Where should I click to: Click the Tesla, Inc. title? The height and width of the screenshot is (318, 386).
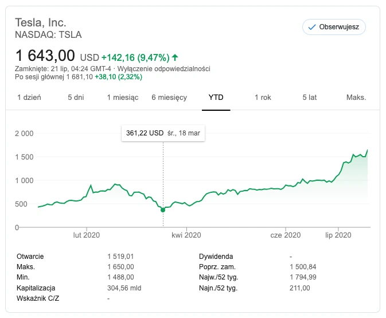tap(41, 22)
